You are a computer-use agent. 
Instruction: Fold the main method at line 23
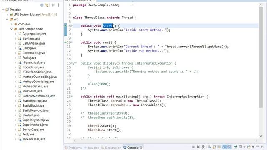coord(72,97)
